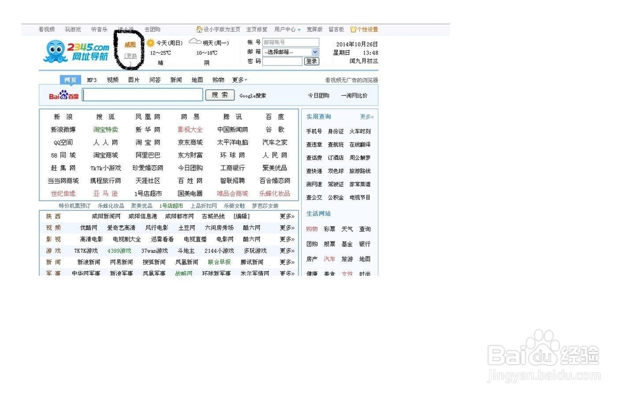Switch to the MP3 search tab
This screenshot has width=635, height=397.
(x=91, y=80)
